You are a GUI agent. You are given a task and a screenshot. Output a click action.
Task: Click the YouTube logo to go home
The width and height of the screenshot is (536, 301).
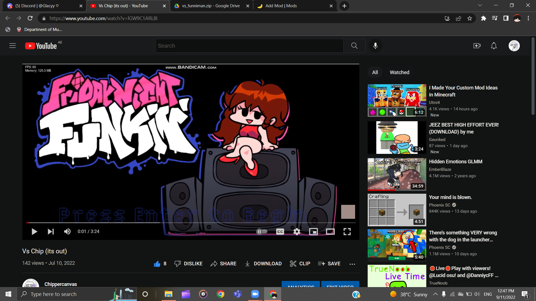click(x=41, y=46)
